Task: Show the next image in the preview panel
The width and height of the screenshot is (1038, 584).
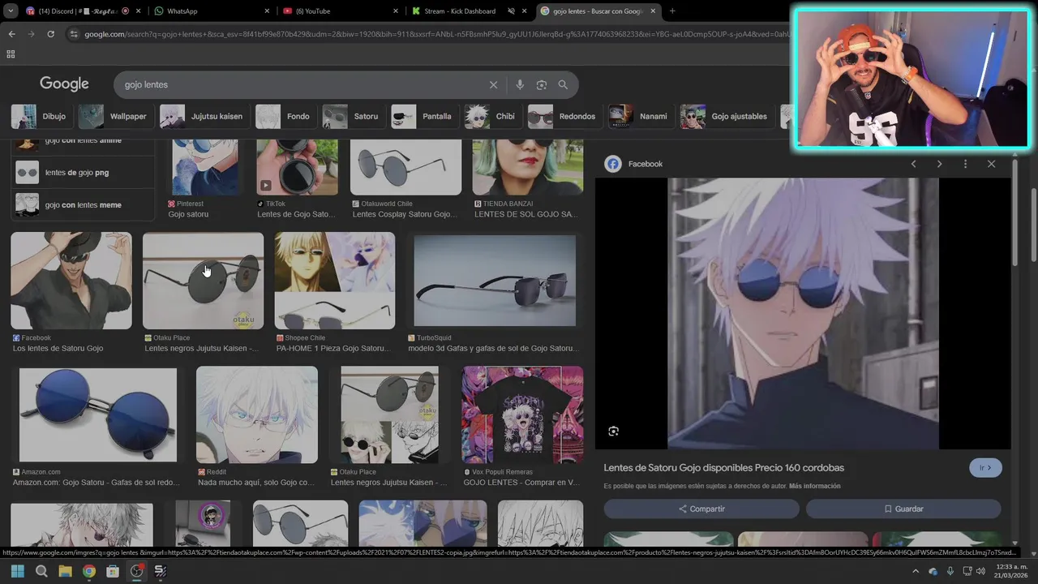Action: [939, 164]
